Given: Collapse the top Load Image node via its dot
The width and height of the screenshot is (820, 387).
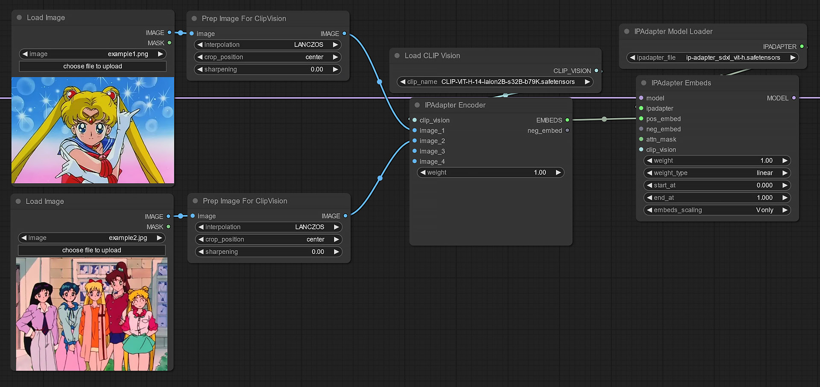Looking at the screenshot, I should 19,17.
